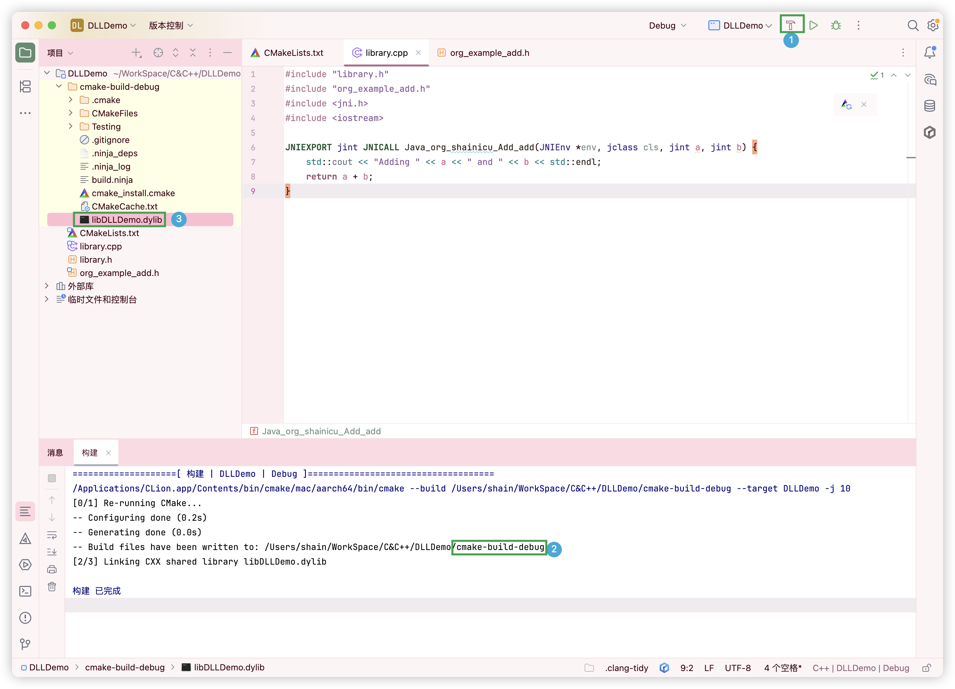This screenshot has width=955, height=689.
Task: Open the Notifications bell
Action: [930, 53]
